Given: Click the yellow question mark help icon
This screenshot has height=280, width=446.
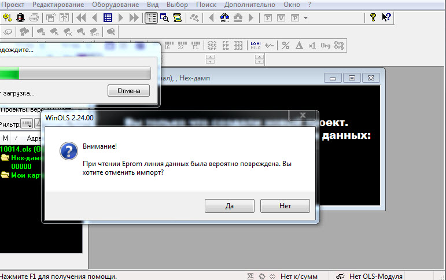Looking at the screenshot, I should [x=373, y=17].
